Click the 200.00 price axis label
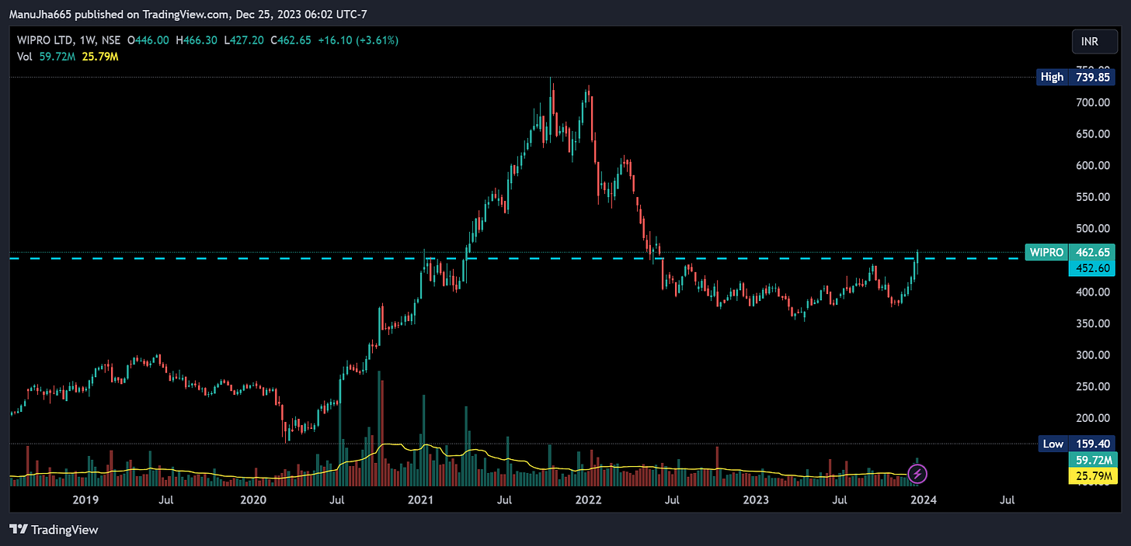The width and height of the screenshot is (1131, 546). (x=1091, y=417)
